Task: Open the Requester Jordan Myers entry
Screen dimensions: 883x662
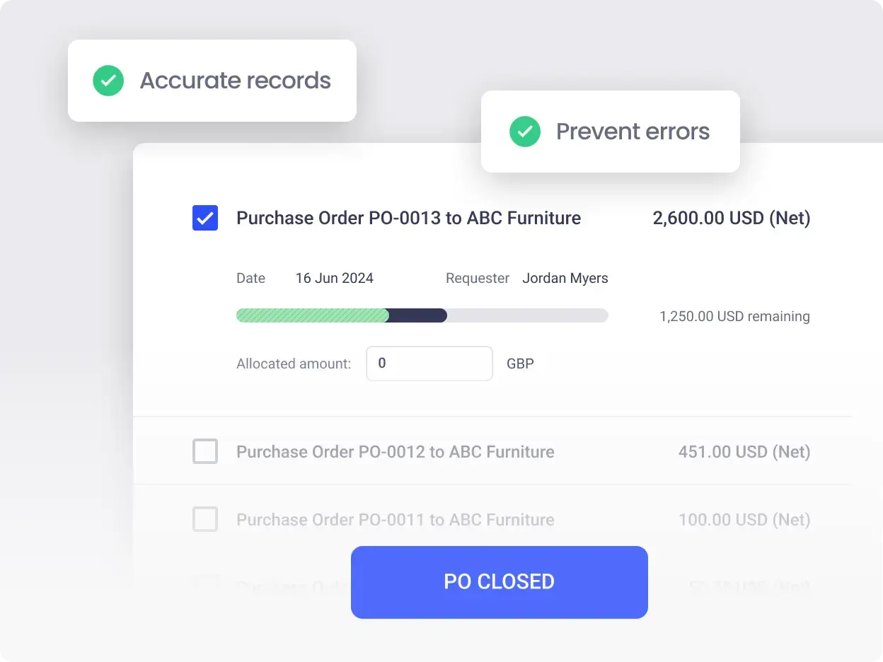Action: 565,278
